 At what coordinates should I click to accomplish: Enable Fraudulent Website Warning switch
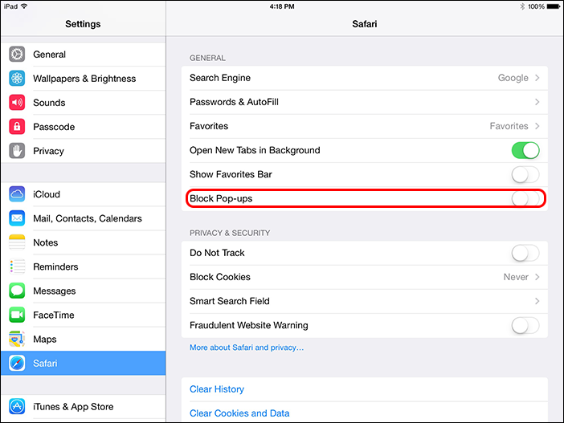(x=525, y=325)
